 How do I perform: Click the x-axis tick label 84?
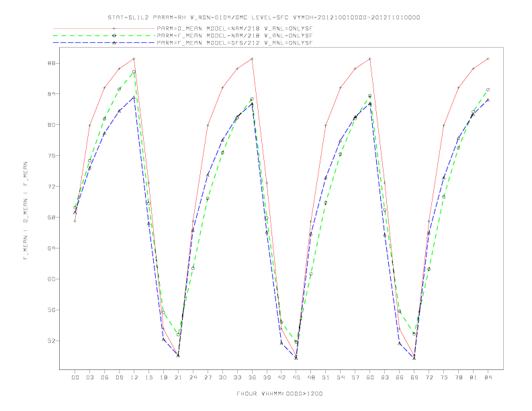click(x=488, y=377)
